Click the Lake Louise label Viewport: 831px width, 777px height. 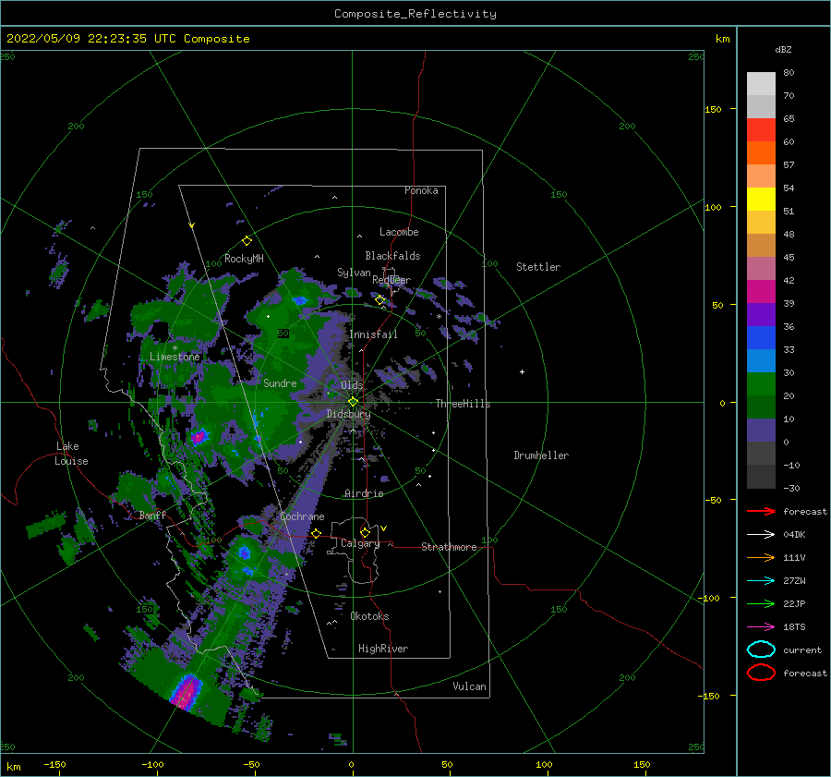click(x=71, y=454)
